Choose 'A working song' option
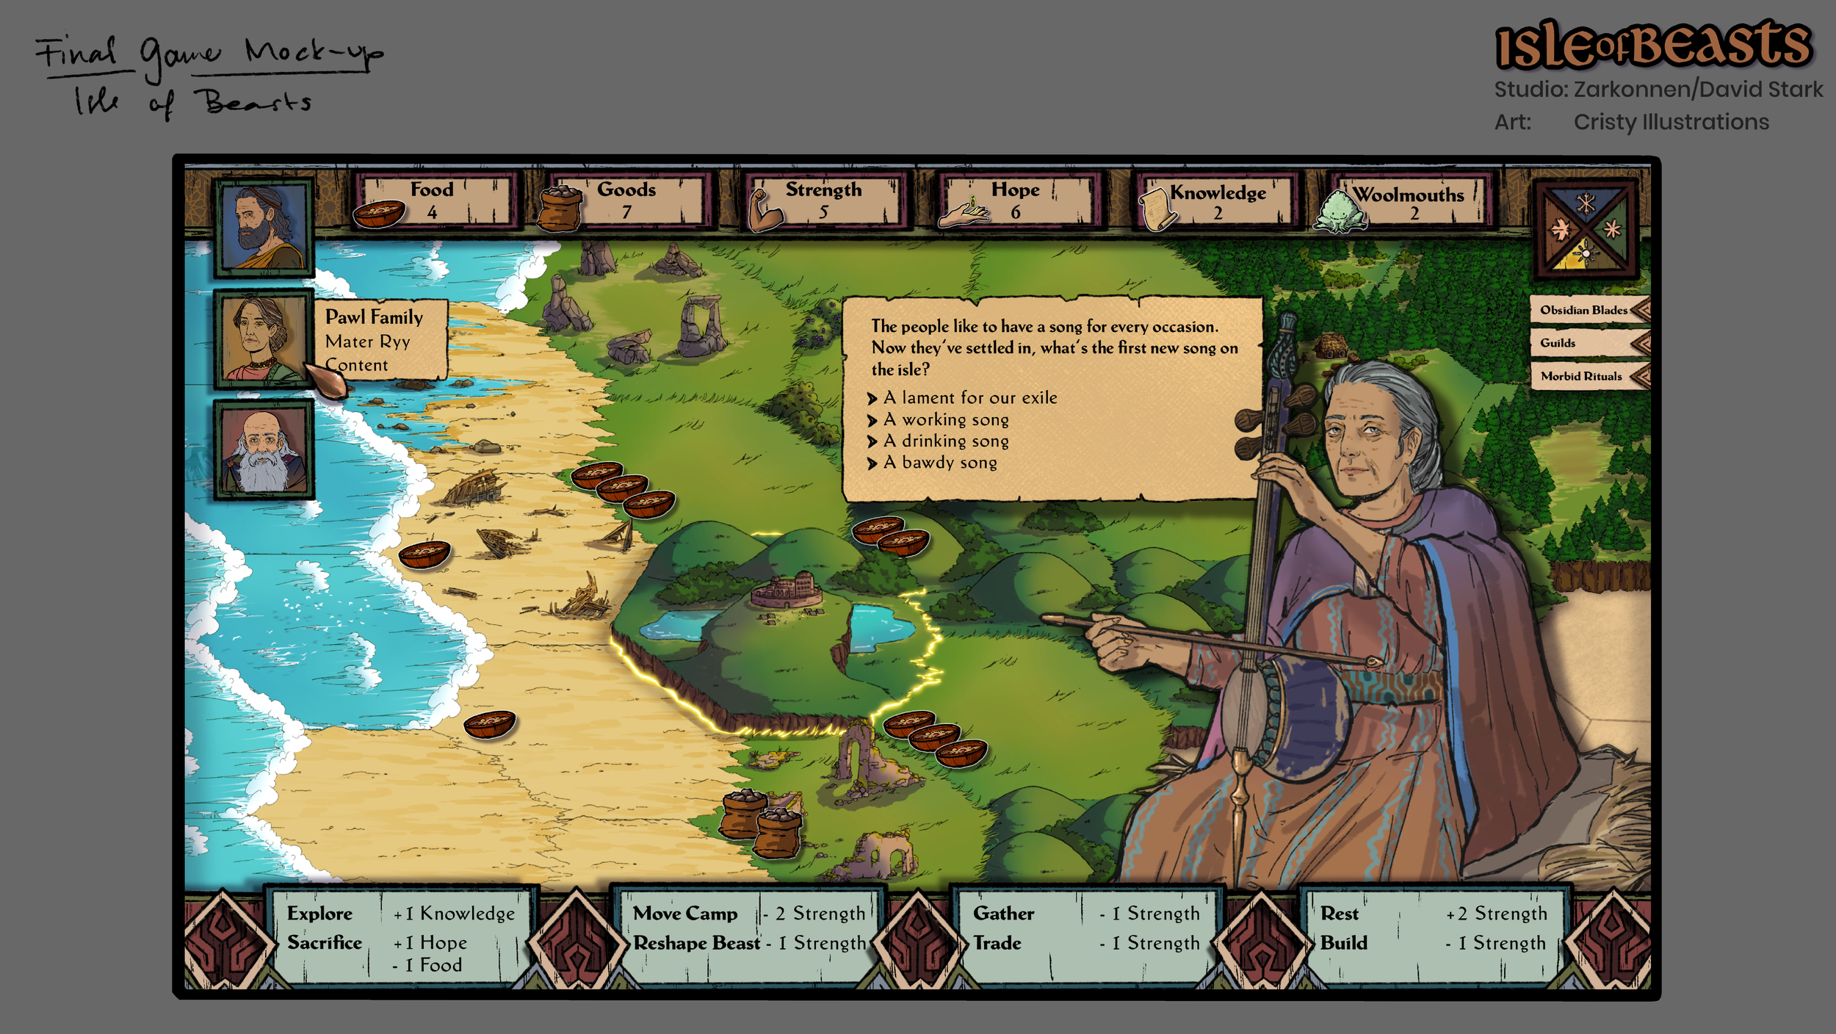This screenshot has width=1836, height=1034. 946,419
